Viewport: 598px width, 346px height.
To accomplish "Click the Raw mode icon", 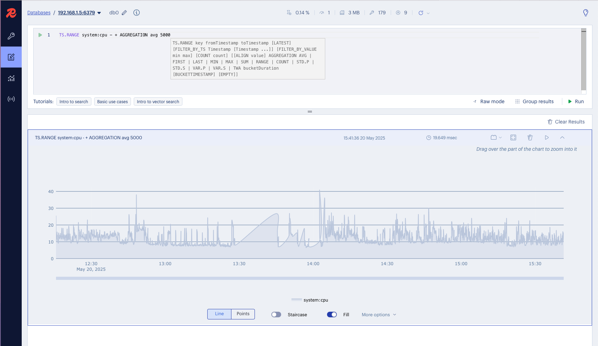I will pos(475,101).
